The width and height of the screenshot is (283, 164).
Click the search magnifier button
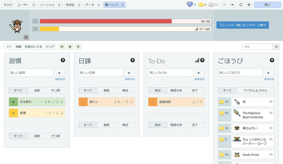click(276, 47)
